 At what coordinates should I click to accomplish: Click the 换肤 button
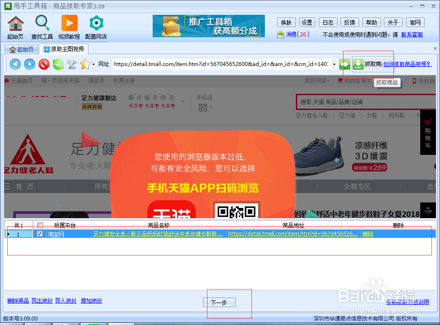286,22
